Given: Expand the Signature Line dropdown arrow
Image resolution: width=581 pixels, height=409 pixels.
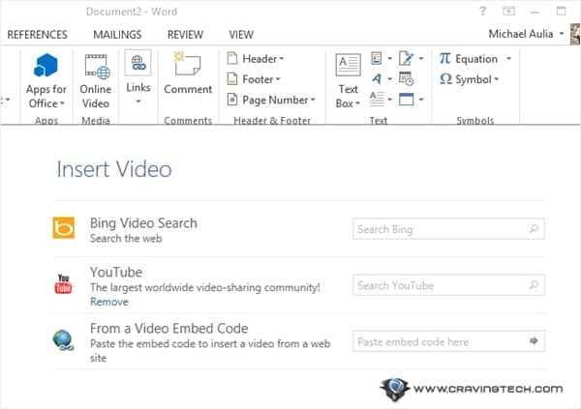Looking at the screenshot, I should pos(421,58).
